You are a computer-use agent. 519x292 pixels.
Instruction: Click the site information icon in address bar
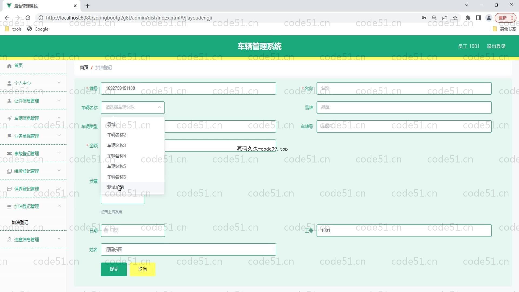[x=41, y=18]
